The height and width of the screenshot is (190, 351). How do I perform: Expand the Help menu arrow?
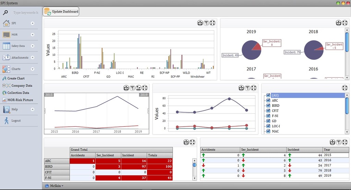tap(33, 110)
